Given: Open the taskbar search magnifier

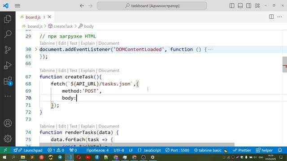Looking at the screenshot, I should (x=13, y=157).
